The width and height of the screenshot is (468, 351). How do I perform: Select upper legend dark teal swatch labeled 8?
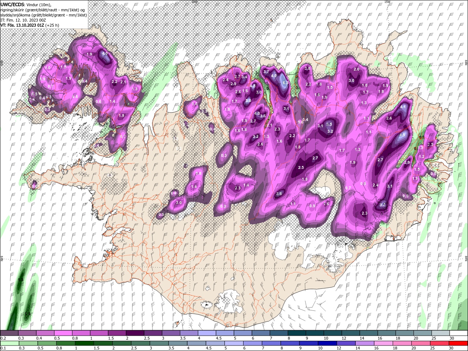pos(297,333)
